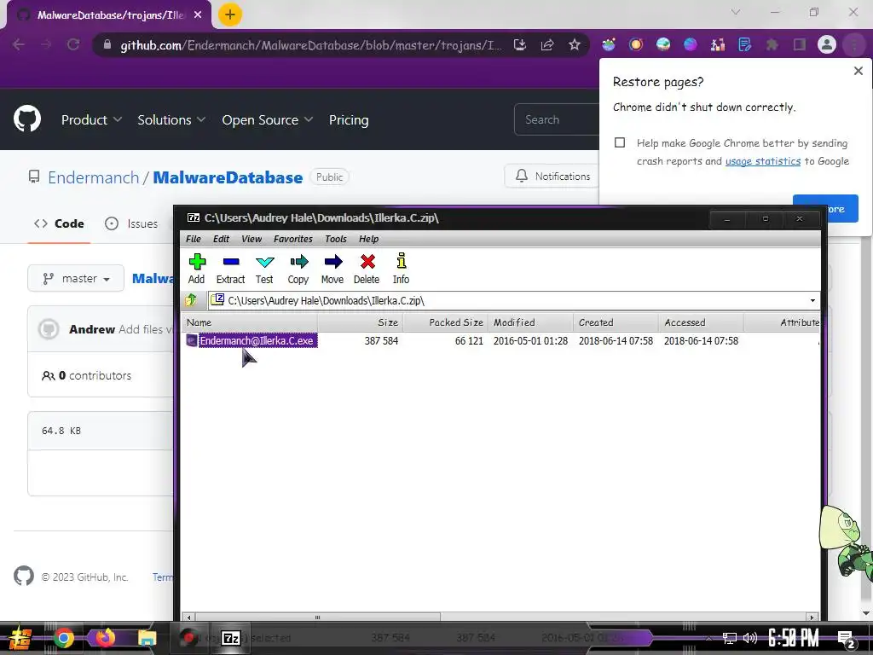
Task: Open the notification center icon
Action: [846, 639]
